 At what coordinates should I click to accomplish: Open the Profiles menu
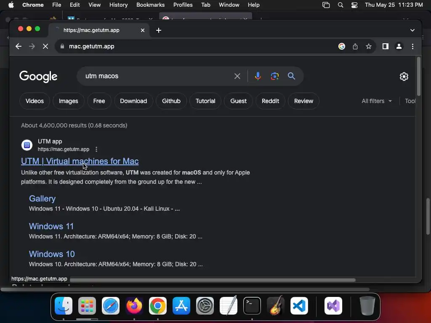tap(183, 5)
